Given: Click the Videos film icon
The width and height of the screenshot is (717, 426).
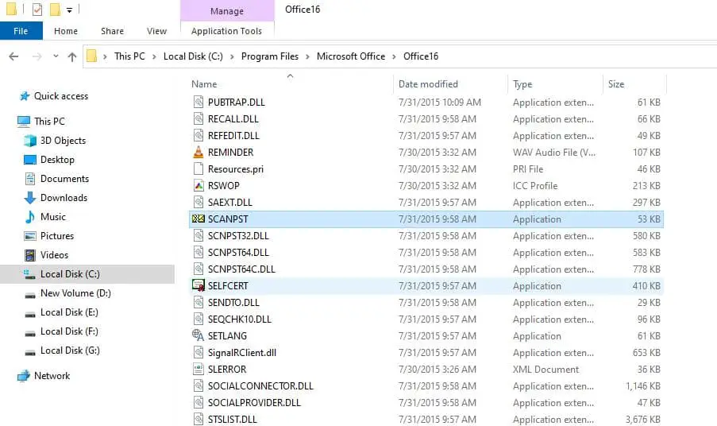Looking at the screenshot, I should [29, 255].
